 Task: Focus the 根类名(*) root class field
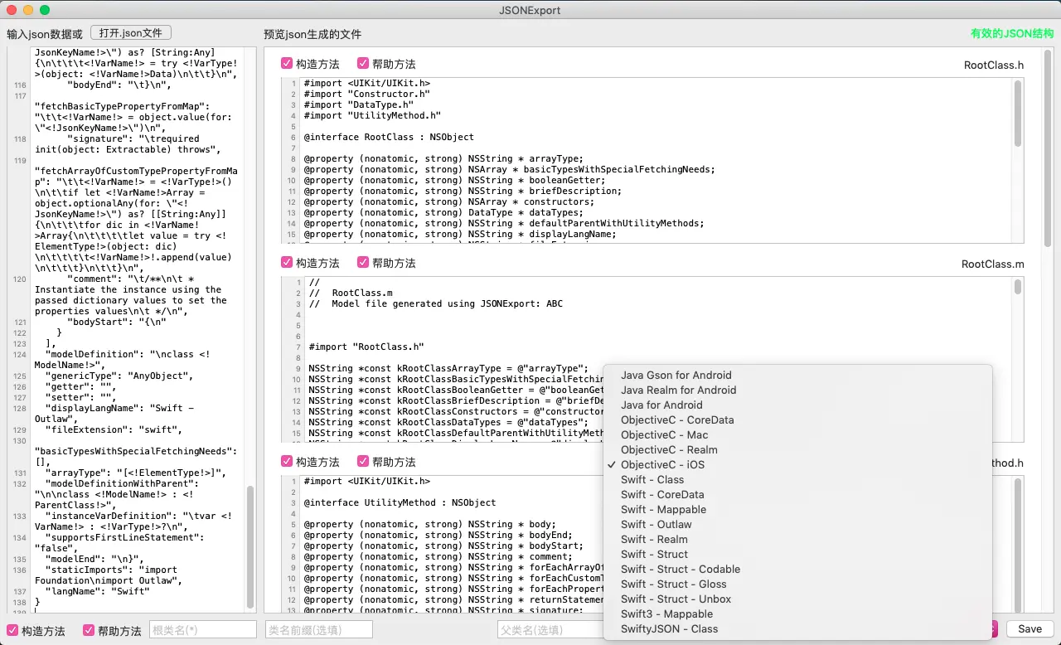point(203,630)
